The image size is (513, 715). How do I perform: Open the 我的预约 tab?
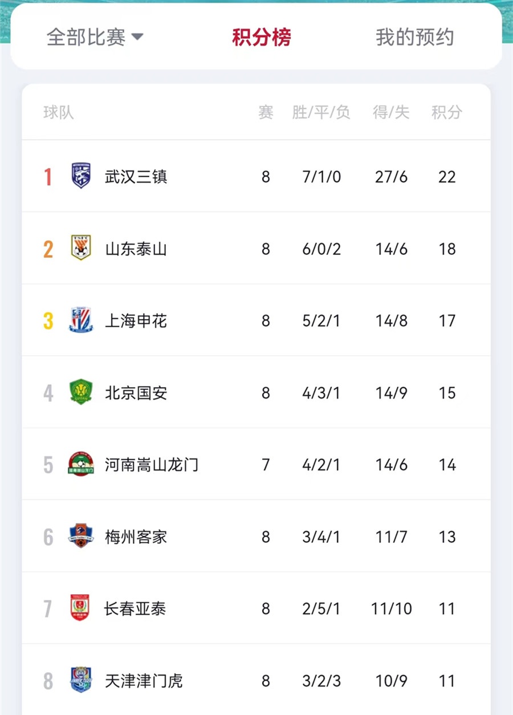tap(414, 38)
